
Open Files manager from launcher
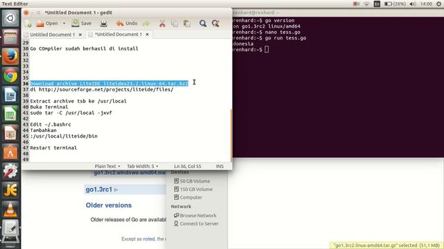[10, 37]
